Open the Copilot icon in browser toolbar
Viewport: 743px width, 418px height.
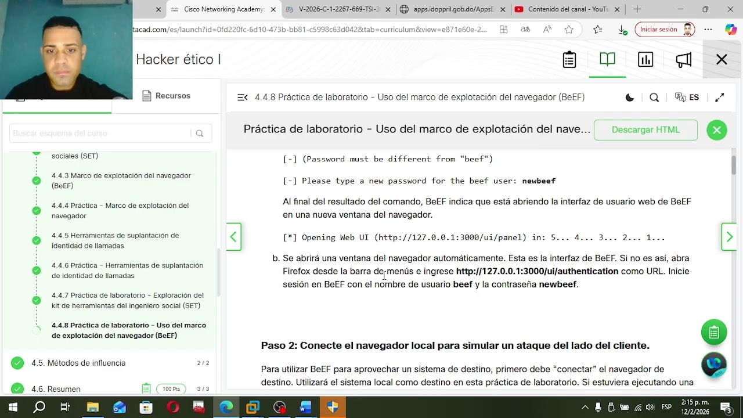click(731, 30)
